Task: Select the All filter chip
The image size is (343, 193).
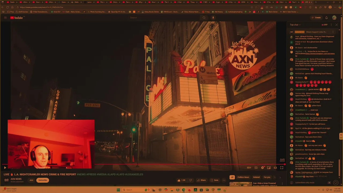Action: pos(232,177)
